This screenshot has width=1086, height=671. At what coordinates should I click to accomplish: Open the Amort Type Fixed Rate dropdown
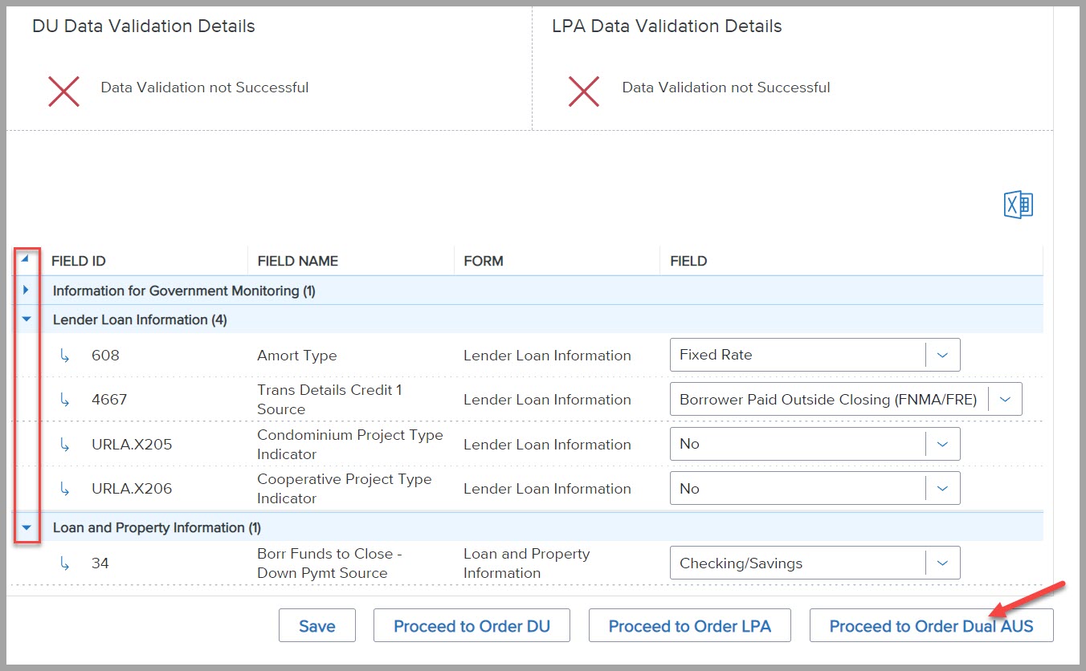(x=943, y=355)
